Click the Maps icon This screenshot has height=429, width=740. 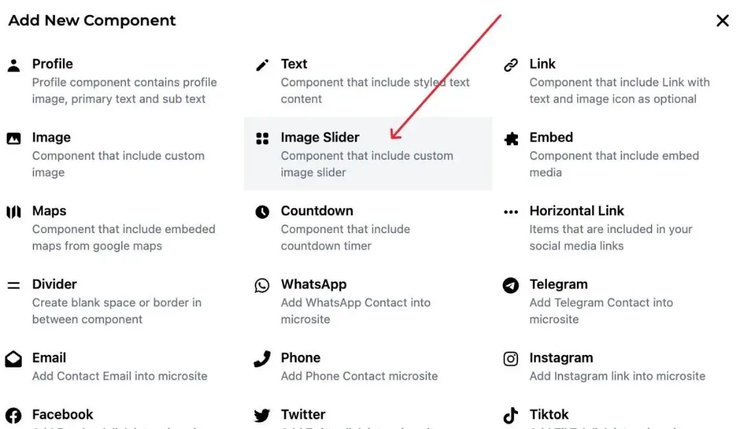14,212
